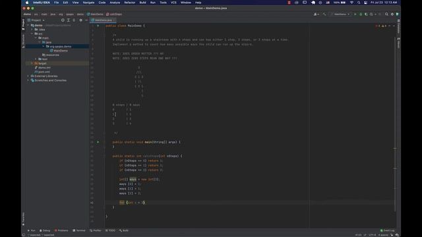This screenshot has height=237, width=422.
Task: Click Run with Coverage icon
Action: coord(366,14)
